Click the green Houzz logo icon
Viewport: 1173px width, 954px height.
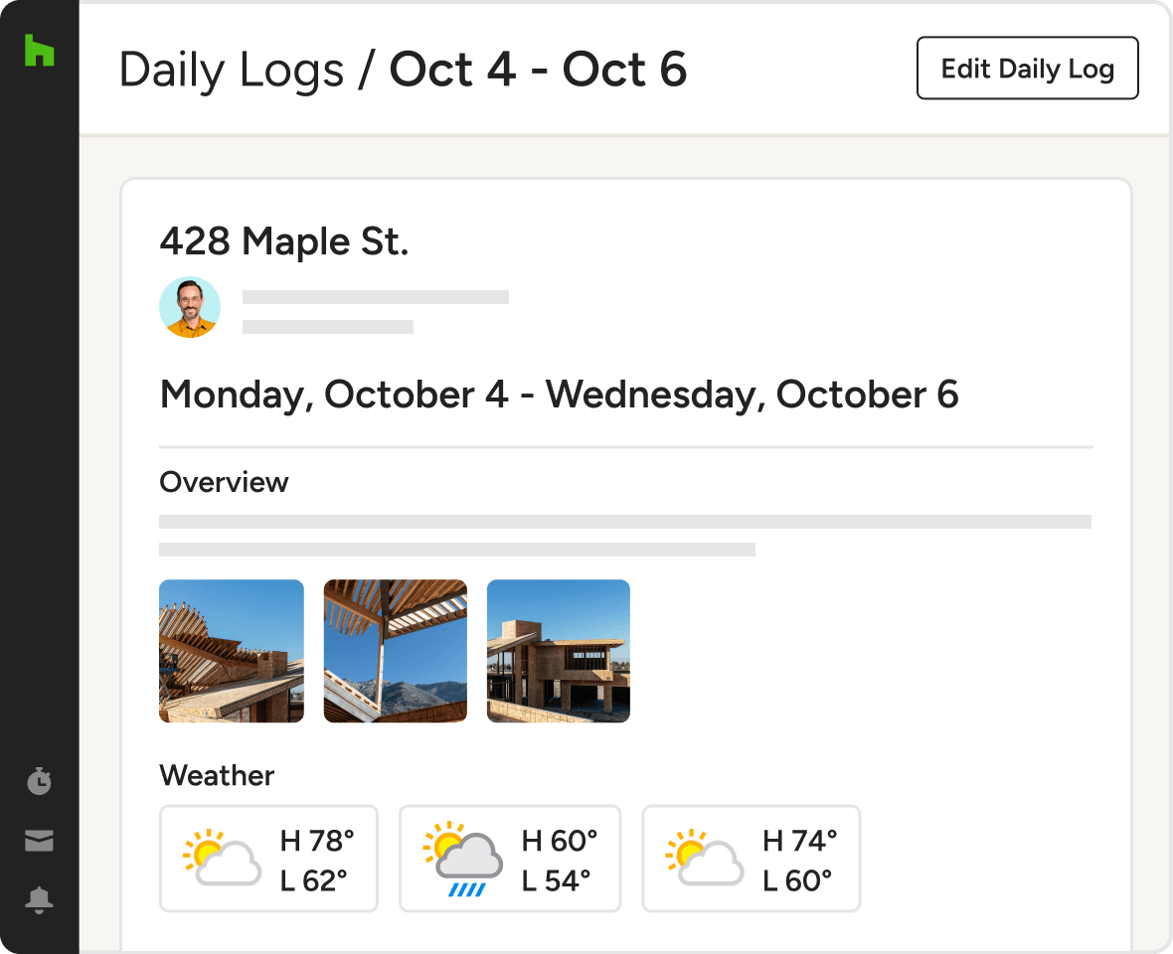tap(39, 50)
